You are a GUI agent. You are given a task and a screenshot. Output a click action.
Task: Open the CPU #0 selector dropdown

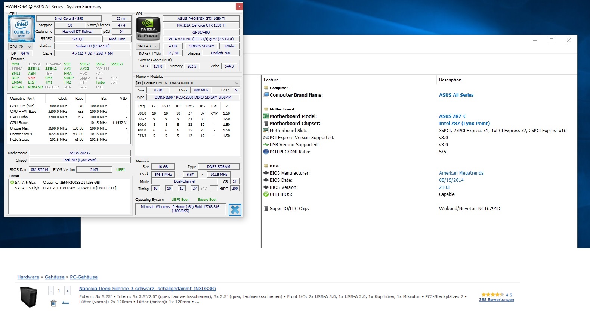tap(21, 46)
